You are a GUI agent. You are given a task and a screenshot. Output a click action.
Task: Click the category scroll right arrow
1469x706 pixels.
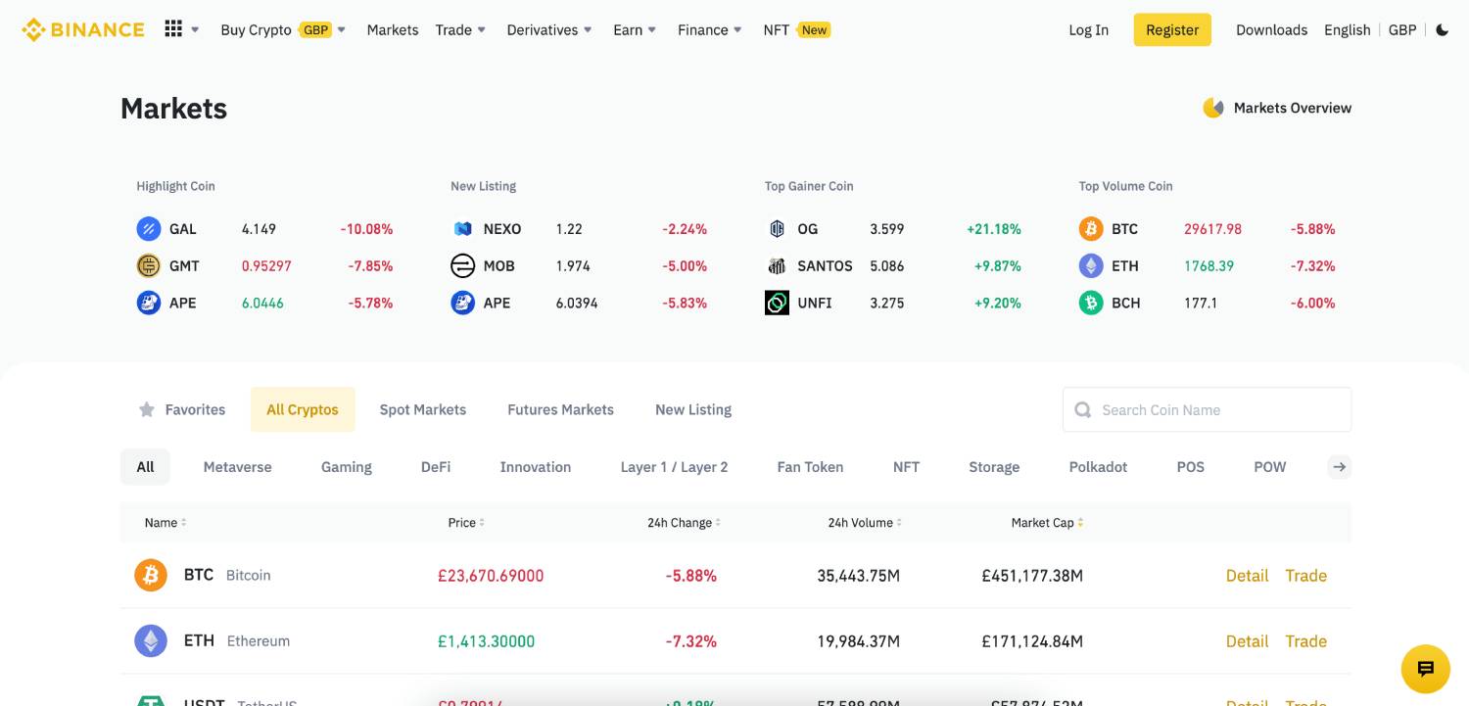(1340, 467)
